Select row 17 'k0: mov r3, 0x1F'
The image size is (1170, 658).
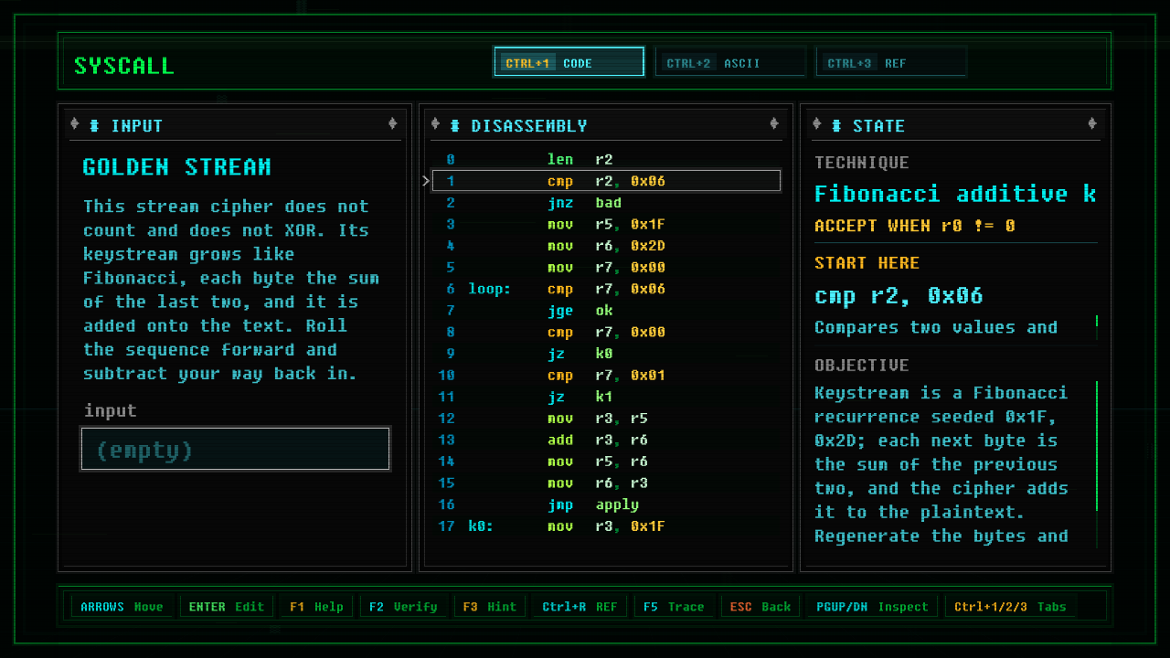pyautogui.click(x=606, y=526)
